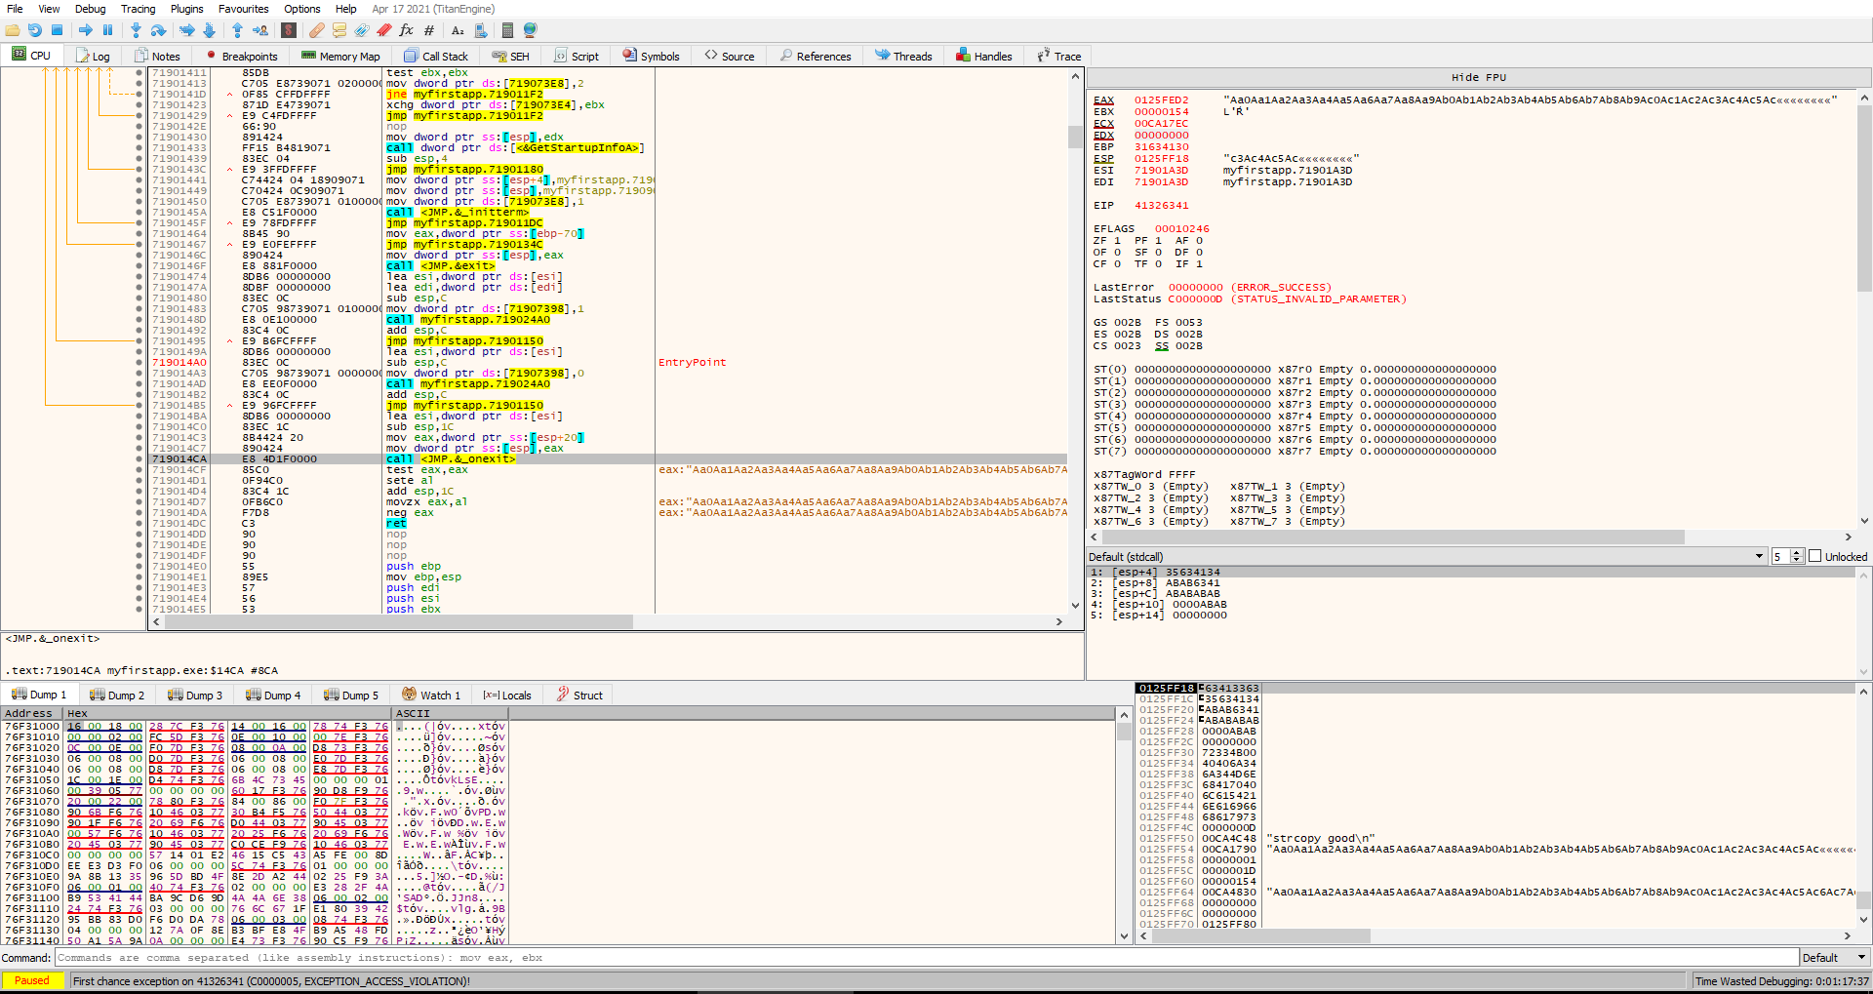Switch to the Dump 2 tab
This screenshot has height=994, width=1873.
point(117,696)
